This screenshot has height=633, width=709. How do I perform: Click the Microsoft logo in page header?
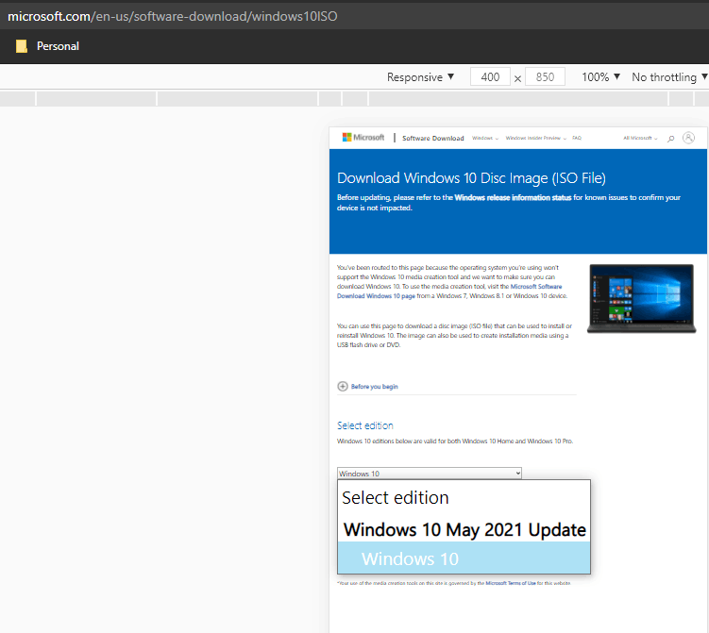(x=363, y=138)
